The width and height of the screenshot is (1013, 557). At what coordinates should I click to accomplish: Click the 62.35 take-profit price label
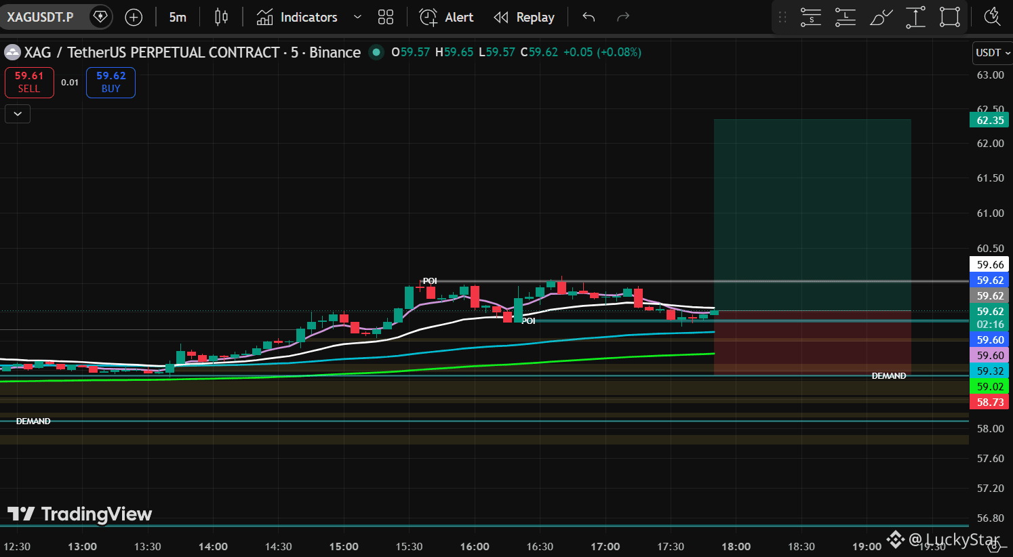[989, 121]
